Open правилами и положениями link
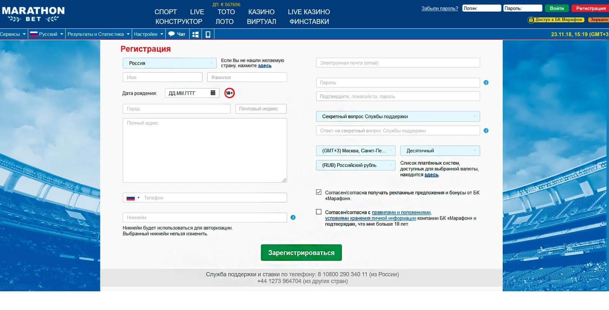This screenshot has width=609, height=310. pyautogui.click(x=401, y=212)
